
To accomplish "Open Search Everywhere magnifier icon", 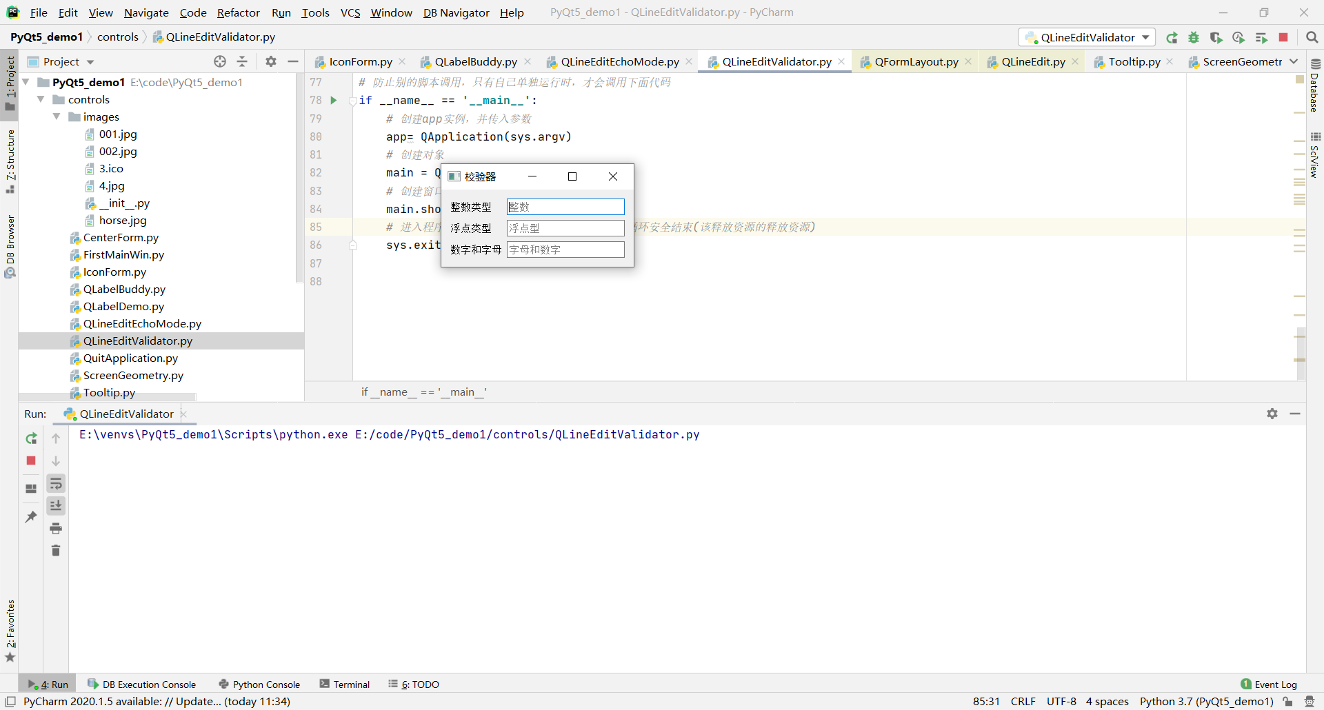I will coord(1312,37).
